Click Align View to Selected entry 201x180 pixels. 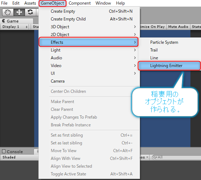(x=89, y=166)
